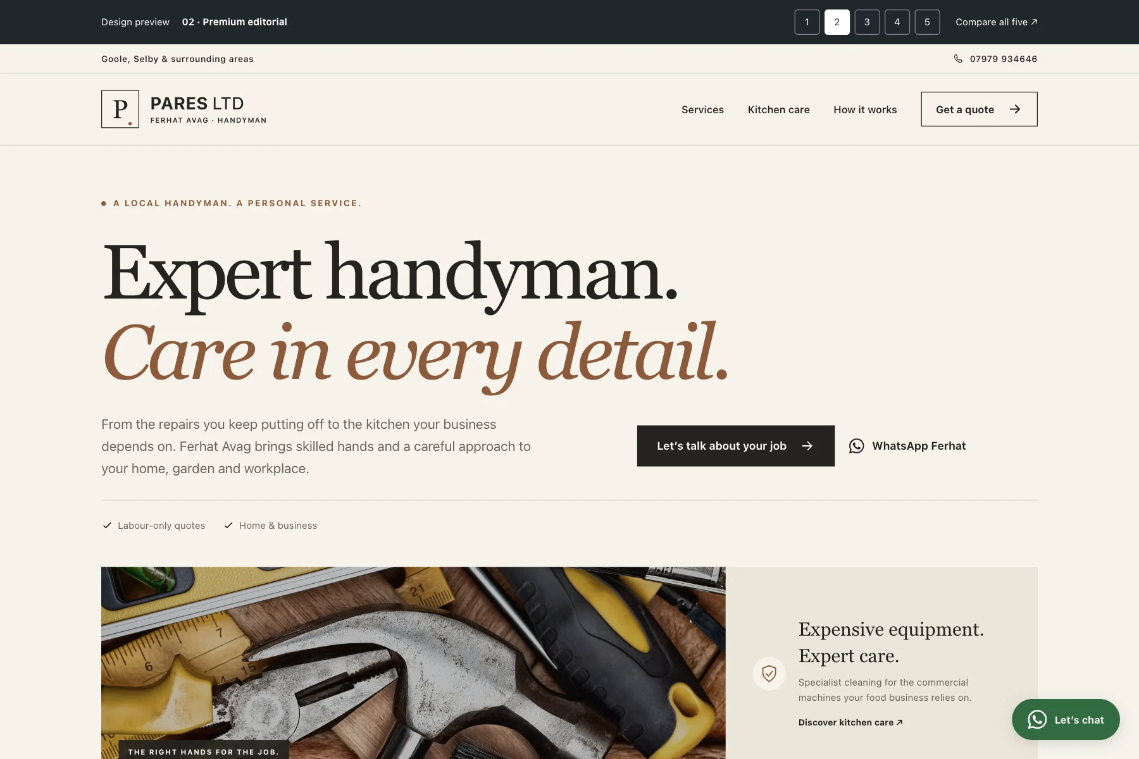Call the 07979 934646 phone number

coord(1004,59)
